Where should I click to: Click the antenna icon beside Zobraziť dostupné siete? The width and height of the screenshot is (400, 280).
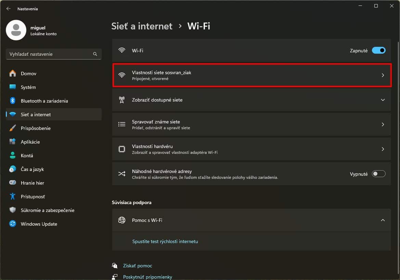(x=122, y=100)
